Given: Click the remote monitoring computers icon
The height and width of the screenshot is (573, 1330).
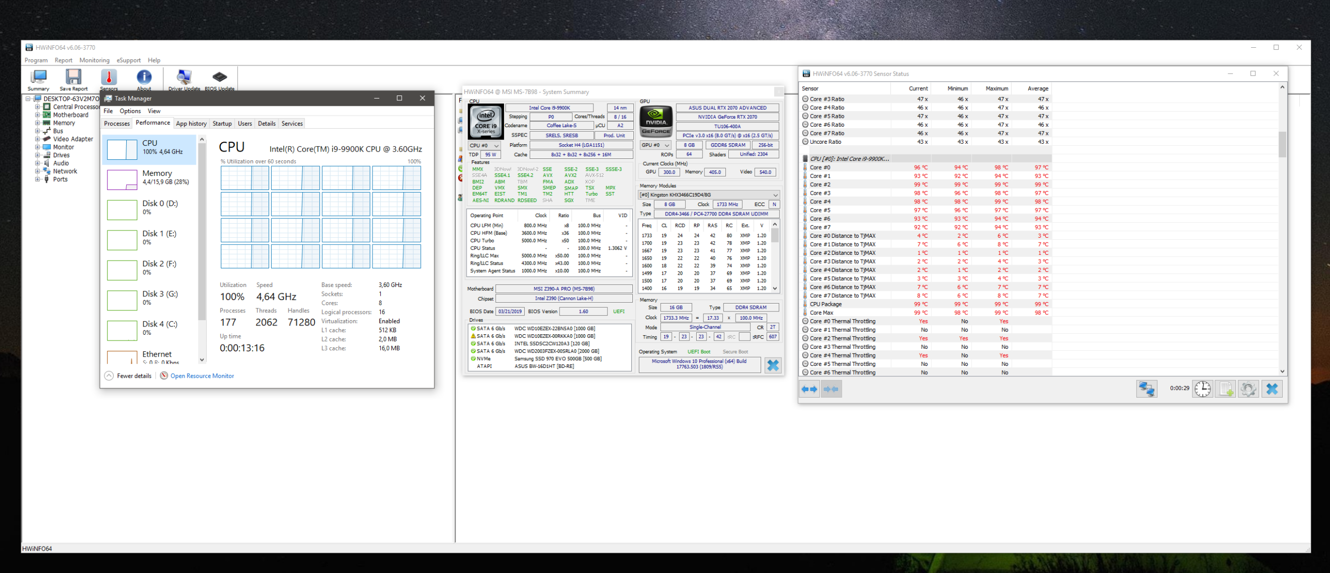Looking at the screenshot, I should [x=1147, y=388].
